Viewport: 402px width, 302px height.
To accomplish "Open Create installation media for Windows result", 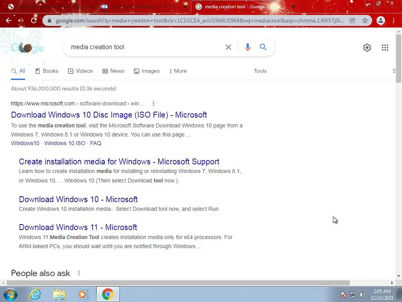I will (x=119, y=162).
